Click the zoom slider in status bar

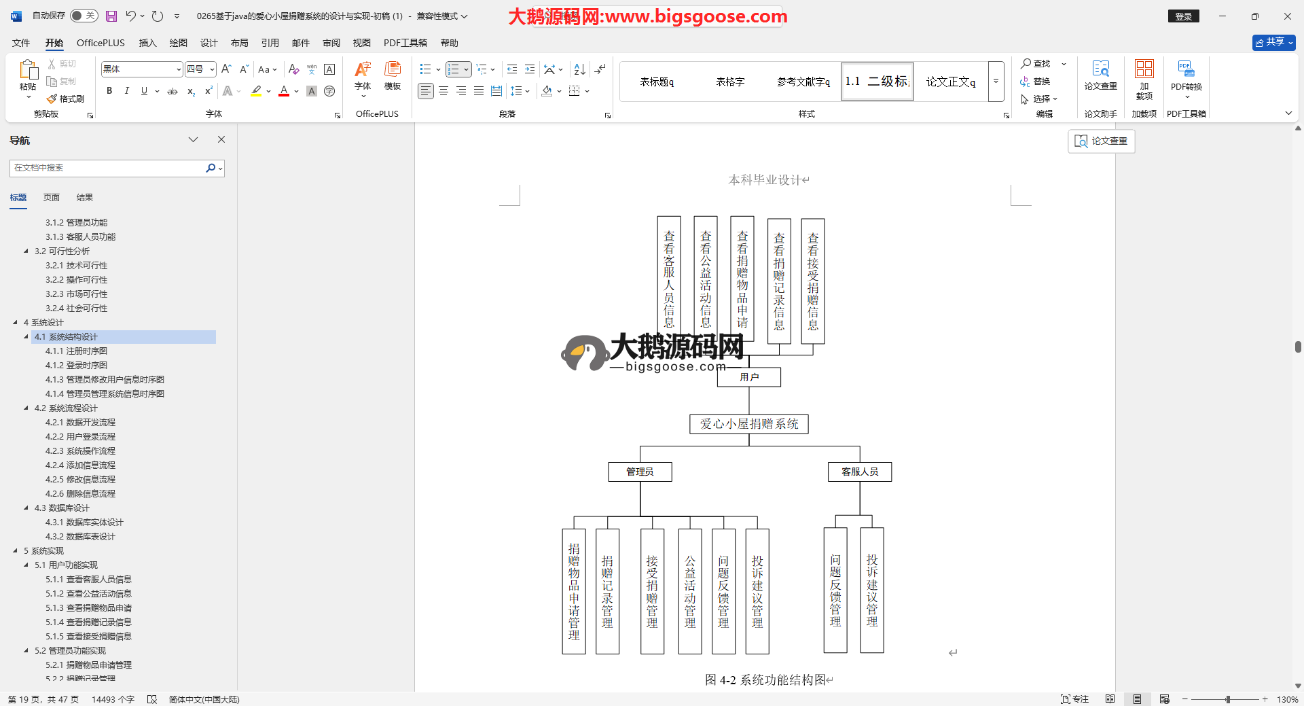1227,699
